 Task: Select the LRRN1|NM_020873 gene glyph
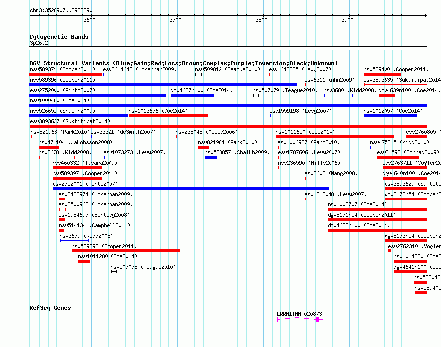tap(300, 320)
